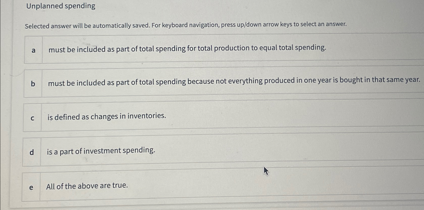Click the keyboard navigation instruction text

click(186, 25)
